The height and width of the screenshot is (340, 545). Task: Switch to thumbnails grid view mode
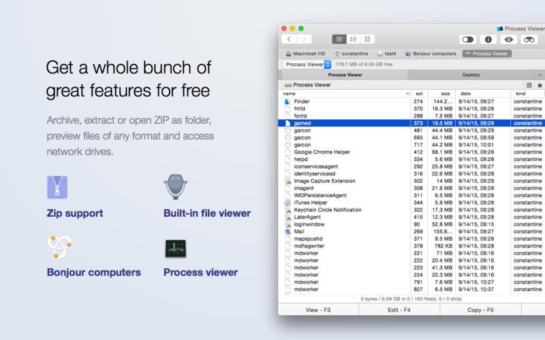coord(367,39)
